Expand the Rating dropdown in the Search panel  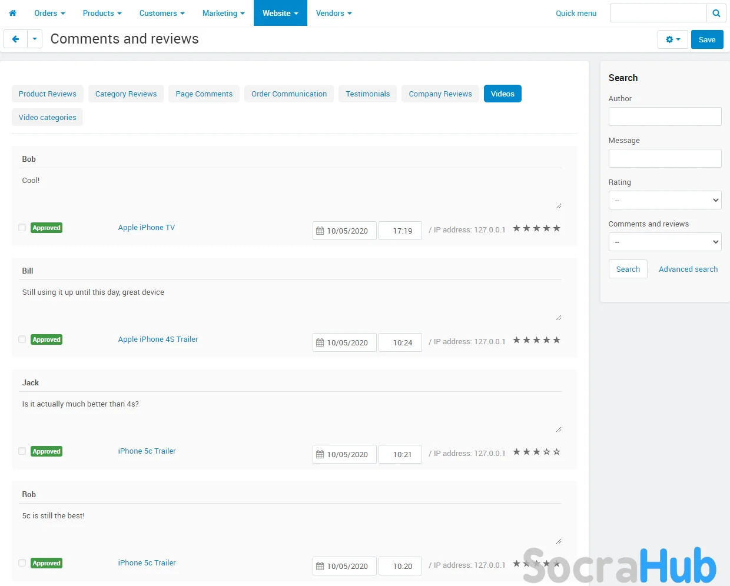pyautogui.click(x=665, y=200)
